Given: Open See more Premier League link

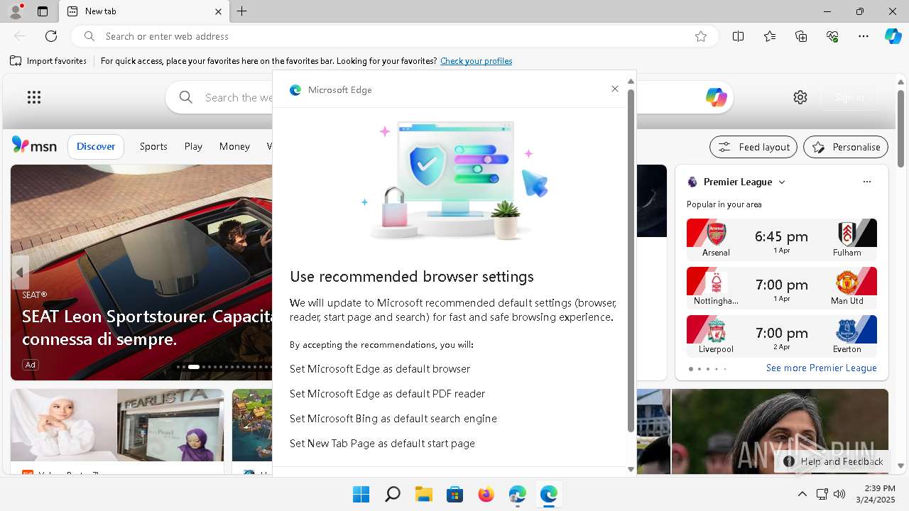Looking at the screenshot, I should tap(821, 368).
